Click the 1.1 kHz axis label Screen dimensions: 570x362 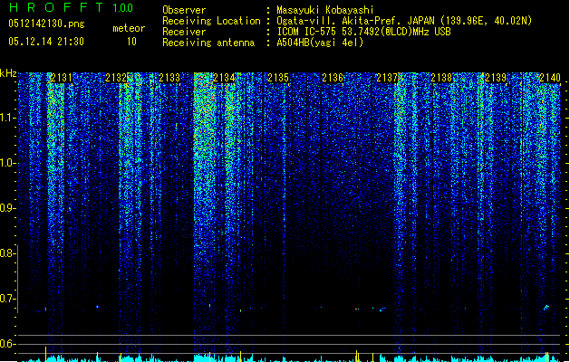pos(7,118)
